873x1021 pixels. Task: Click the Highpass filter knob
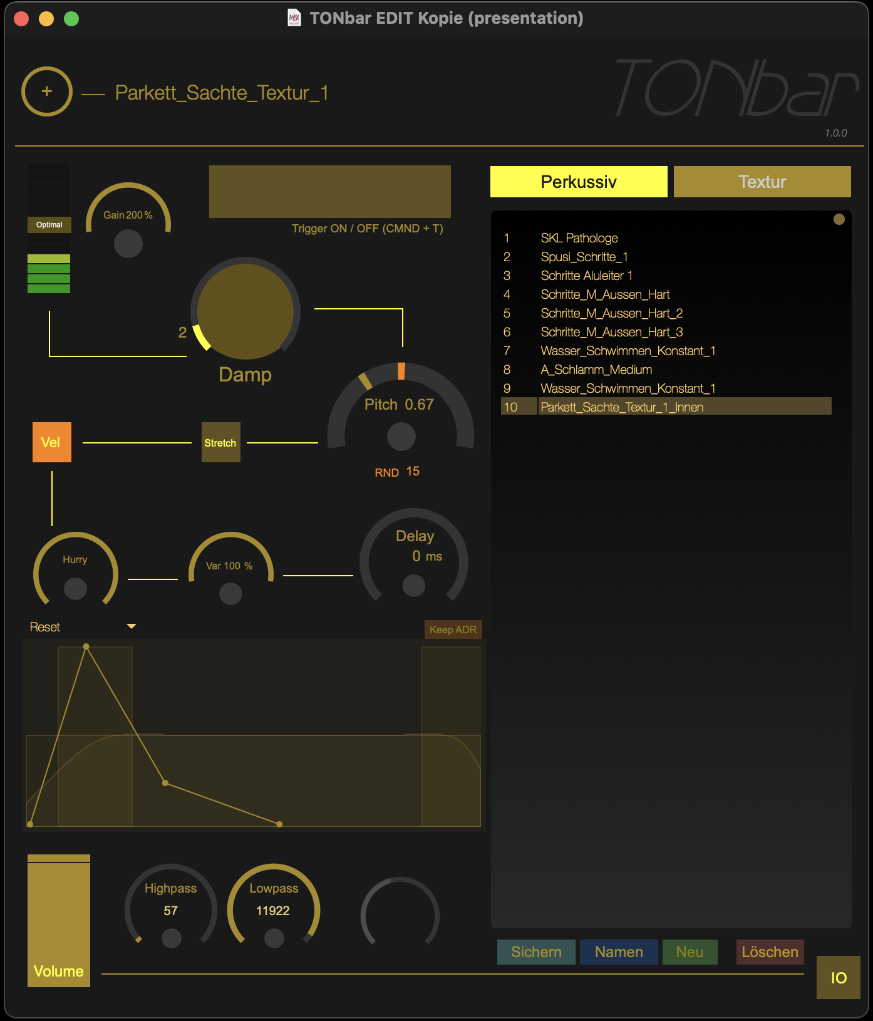click(x=171, y=937)
